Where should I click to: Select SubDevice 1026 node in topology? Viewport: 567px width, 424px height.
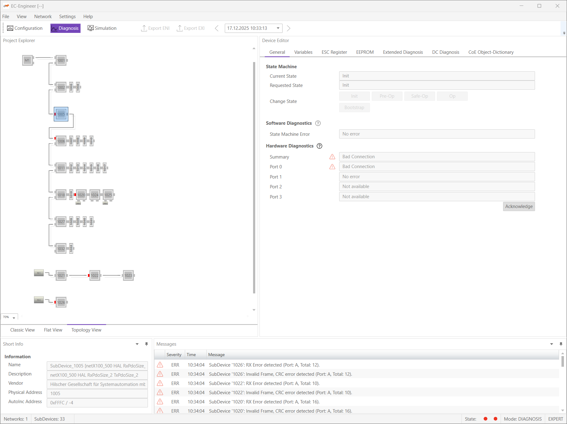pyautogui.click(x=61, y=302)
